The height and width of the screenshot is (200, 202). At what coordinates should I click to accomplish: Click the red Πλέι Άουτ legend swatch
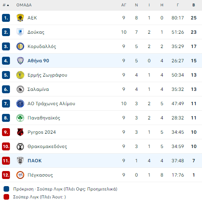pos(6,197)
